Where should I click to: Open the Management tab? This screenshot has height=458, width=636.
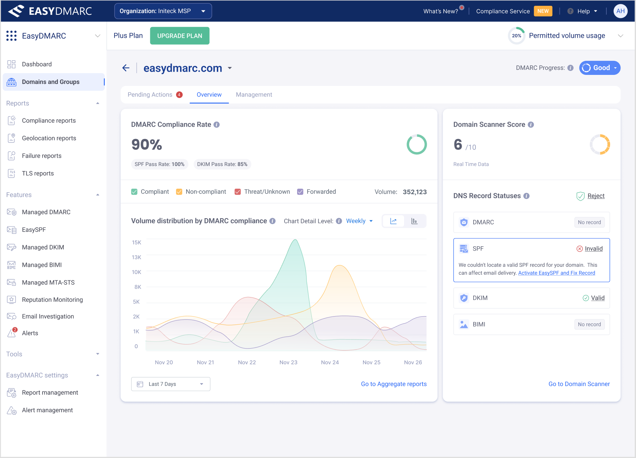coord(254,95)
